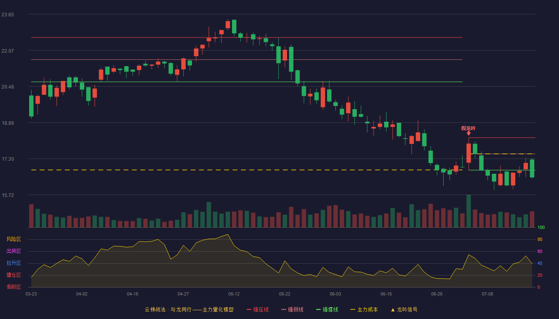Click the 拉升区 zone label
The image size is (559, 319).
coord(14,263)
